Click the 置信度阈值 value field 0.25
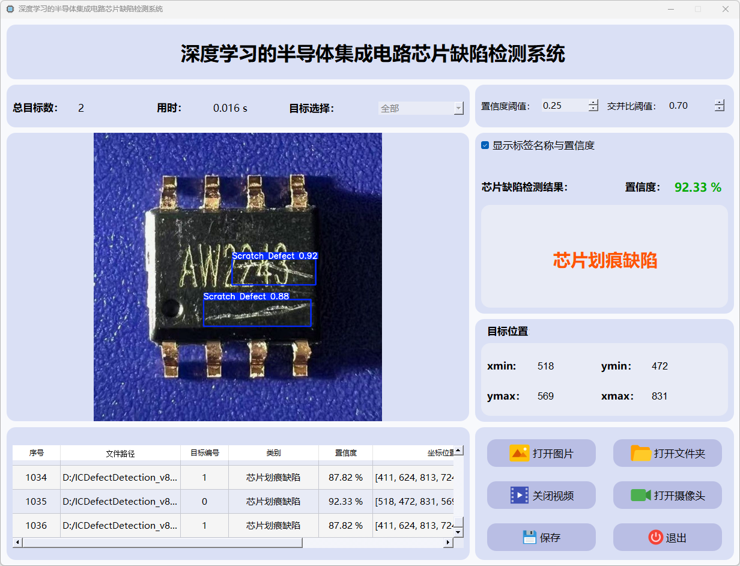Viewport: 740px width, 566px height. [x=563, y=106]
